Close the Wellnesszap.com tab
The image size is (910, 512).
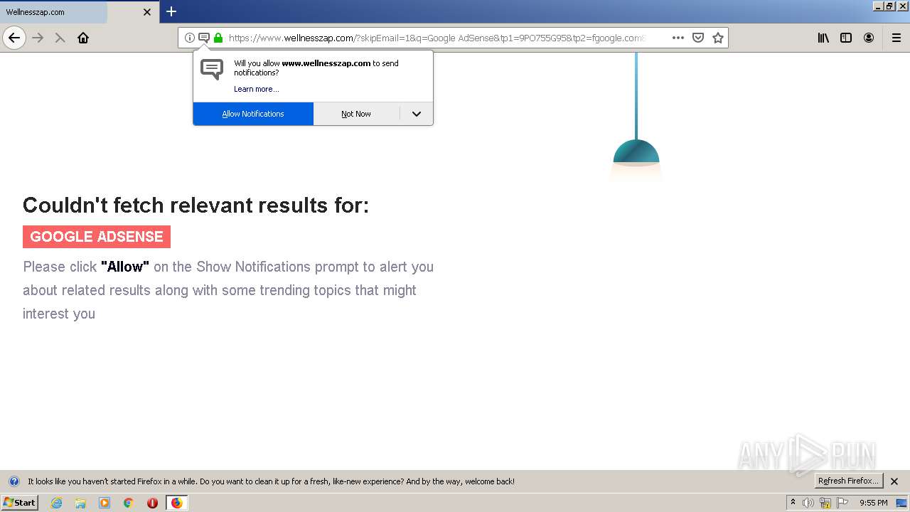point(147,12)
